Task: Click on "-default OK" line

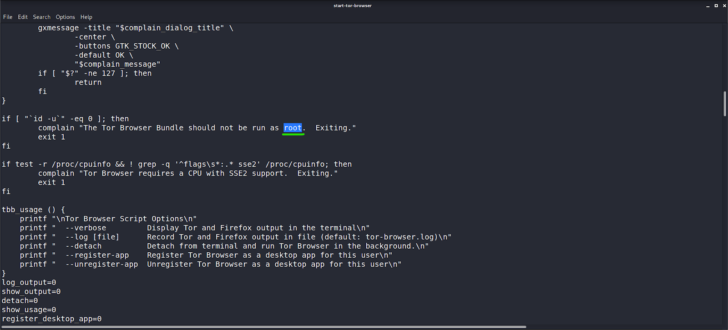Action: pyautogui.click(x=104, y=55)
